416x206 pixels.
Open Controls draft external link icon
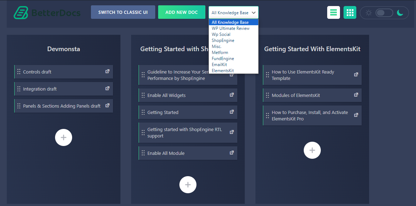coord(107,71)
